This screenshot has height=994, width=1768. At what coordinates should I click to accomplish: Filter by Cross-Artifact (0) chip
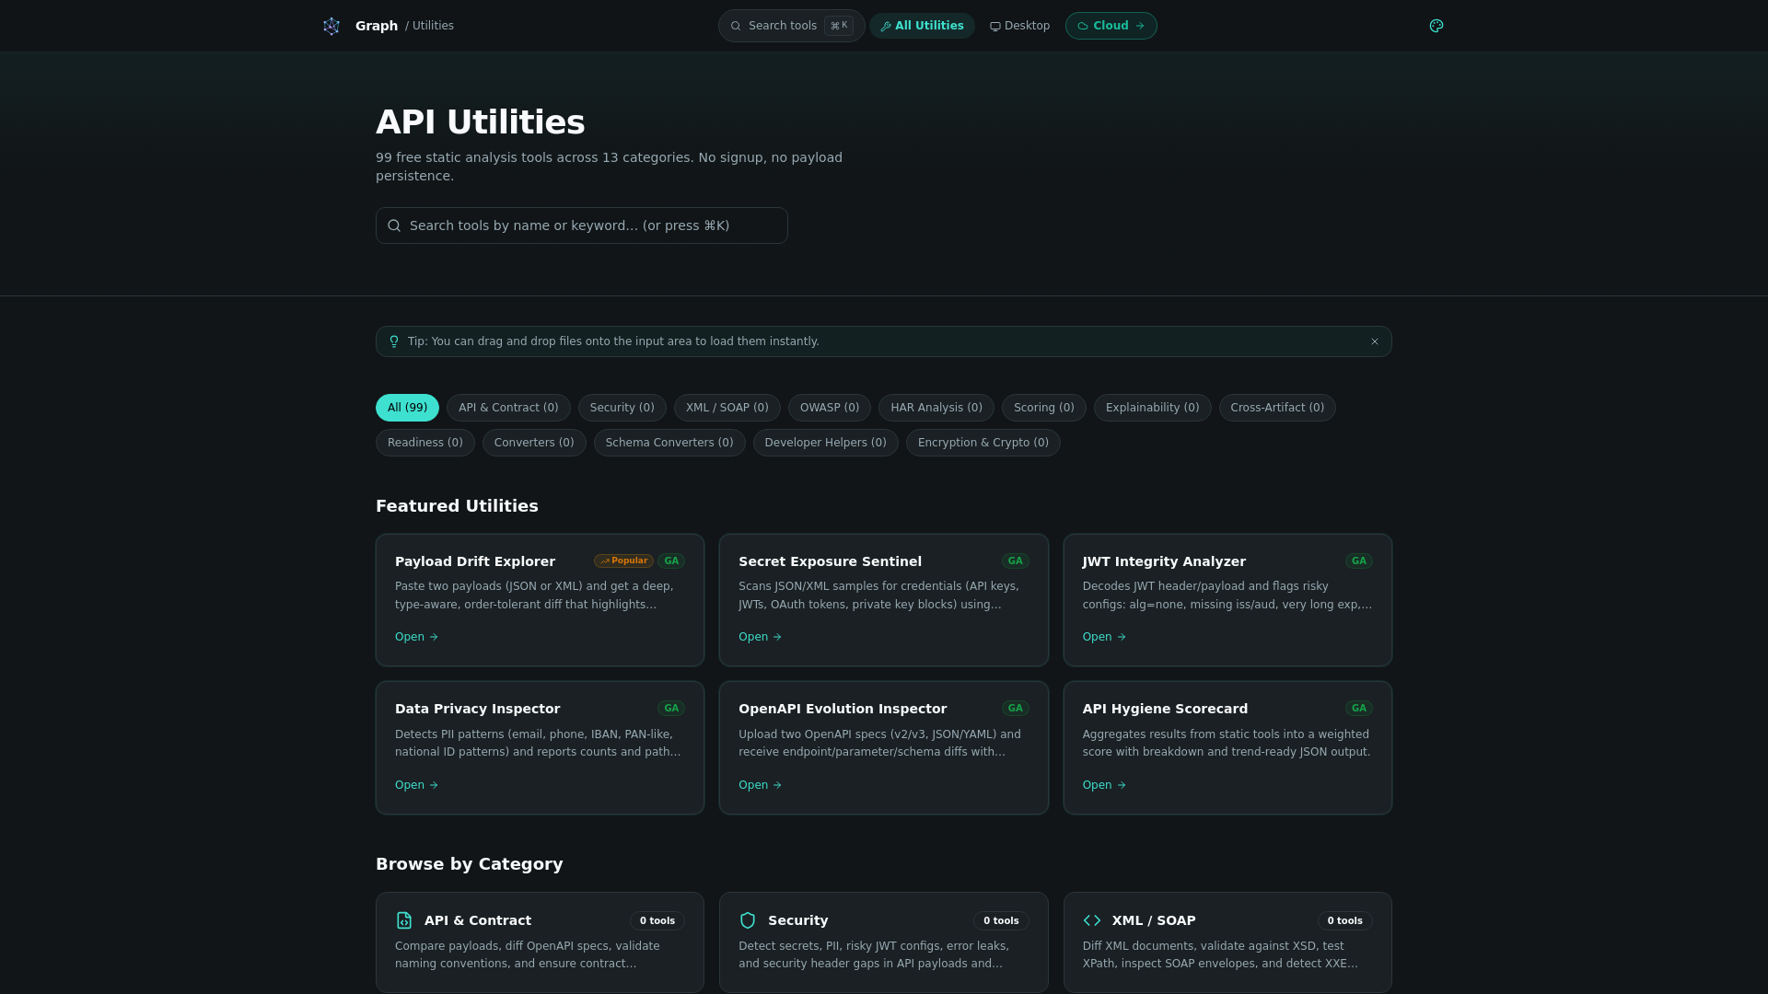1277,408
